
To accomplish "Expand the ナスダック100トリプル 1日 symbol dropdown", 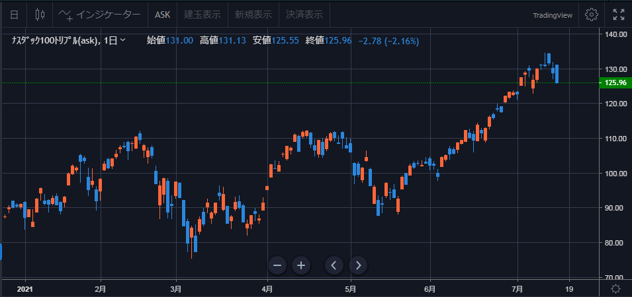I will click(x=123, y=41).
